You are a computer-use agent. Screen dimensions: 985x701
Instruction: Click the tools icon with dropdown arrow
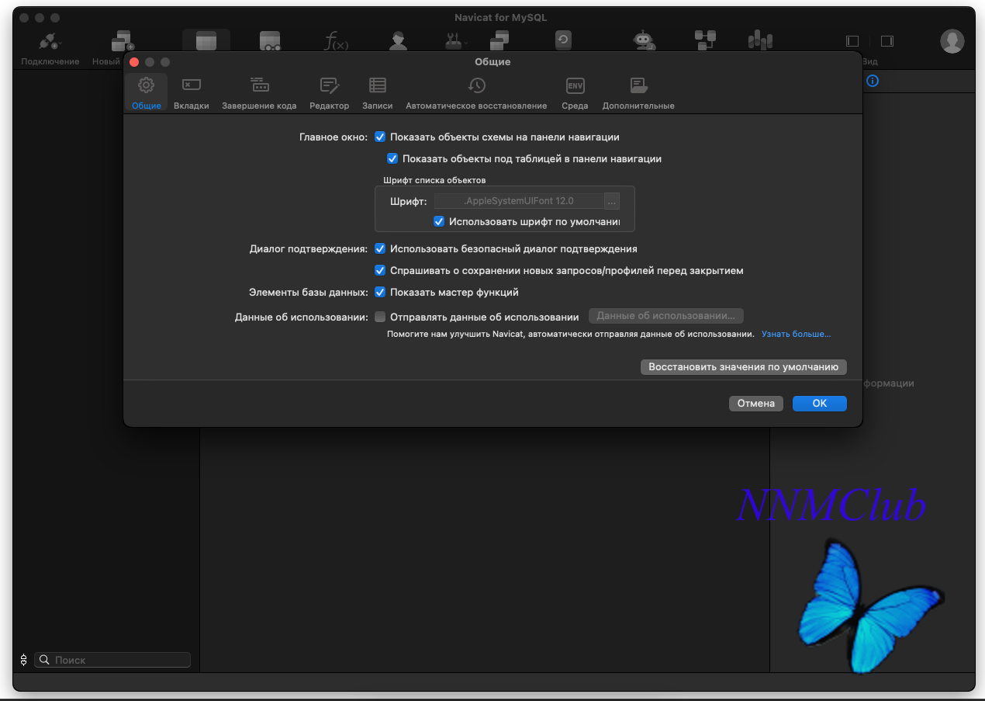point(454,41)
